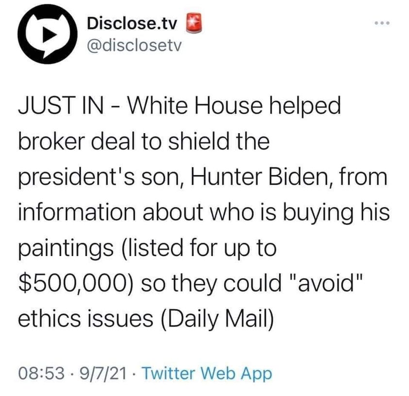Open the Disclose.tv profile avatar
Viewport: 409px width, 396px height.
(47, 35)
